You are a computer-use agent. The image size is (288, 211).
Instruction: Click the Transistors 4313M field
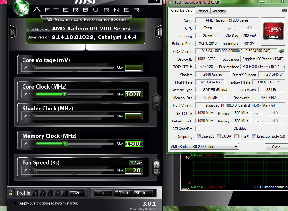(249, 43)
